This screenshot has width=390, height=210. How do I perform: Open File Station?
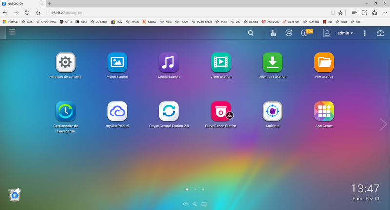coord(324,62)
